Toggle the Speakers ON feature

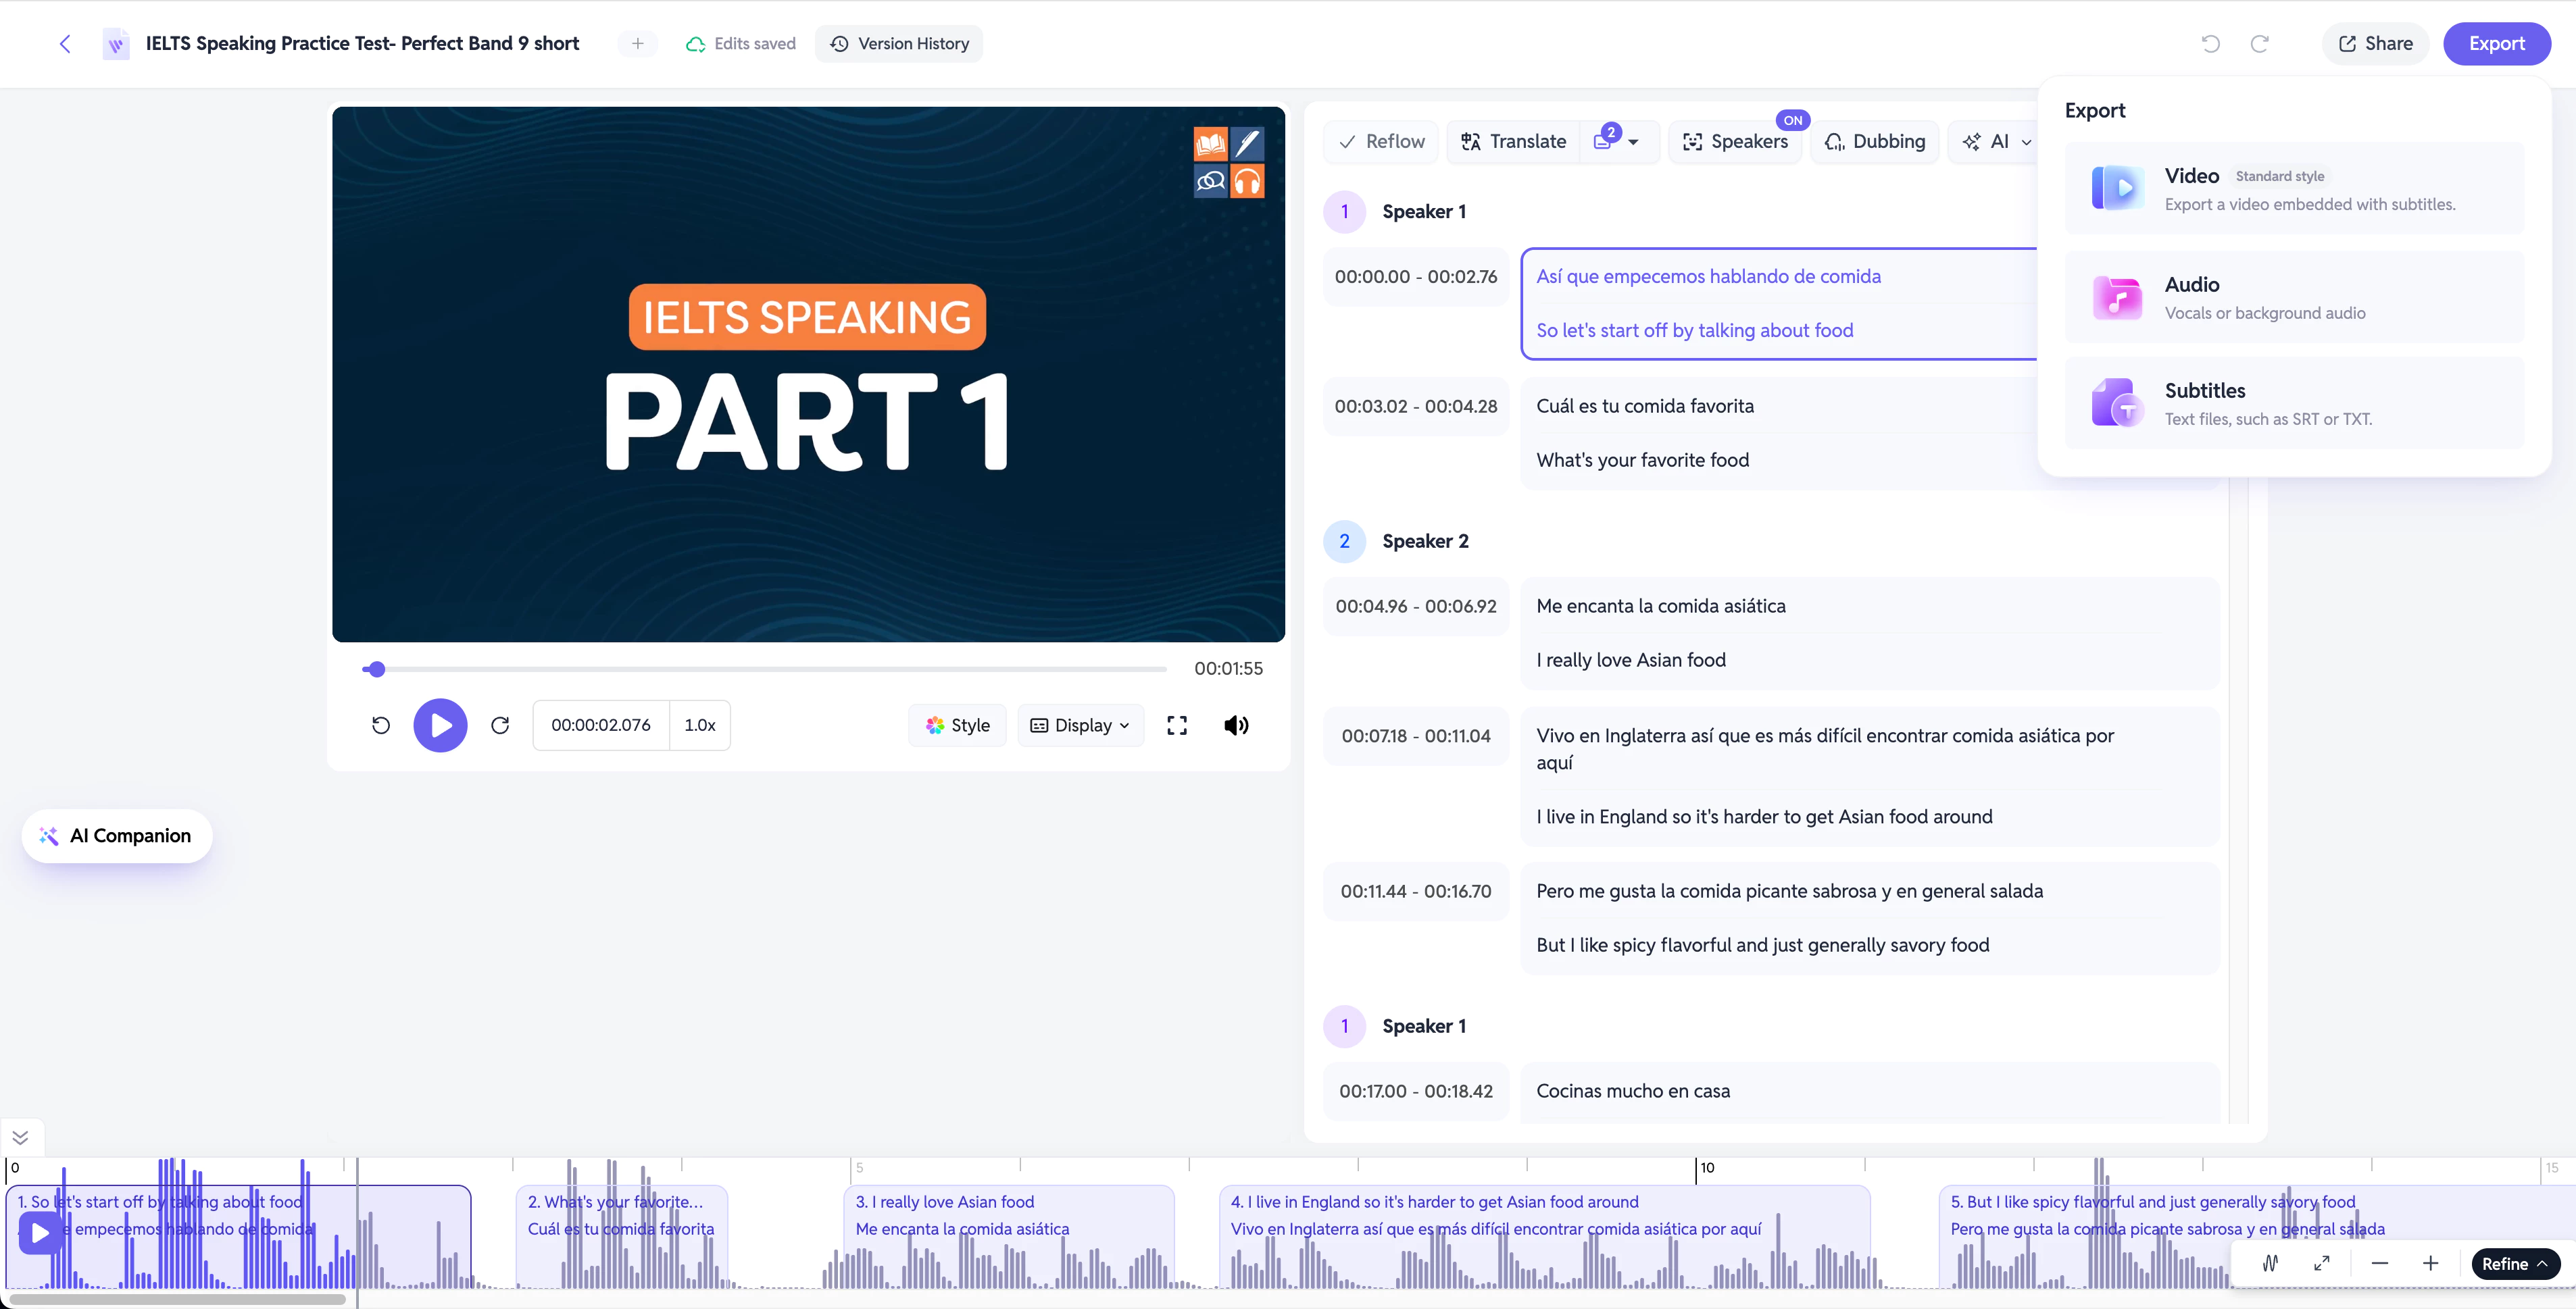(1735, 142)
